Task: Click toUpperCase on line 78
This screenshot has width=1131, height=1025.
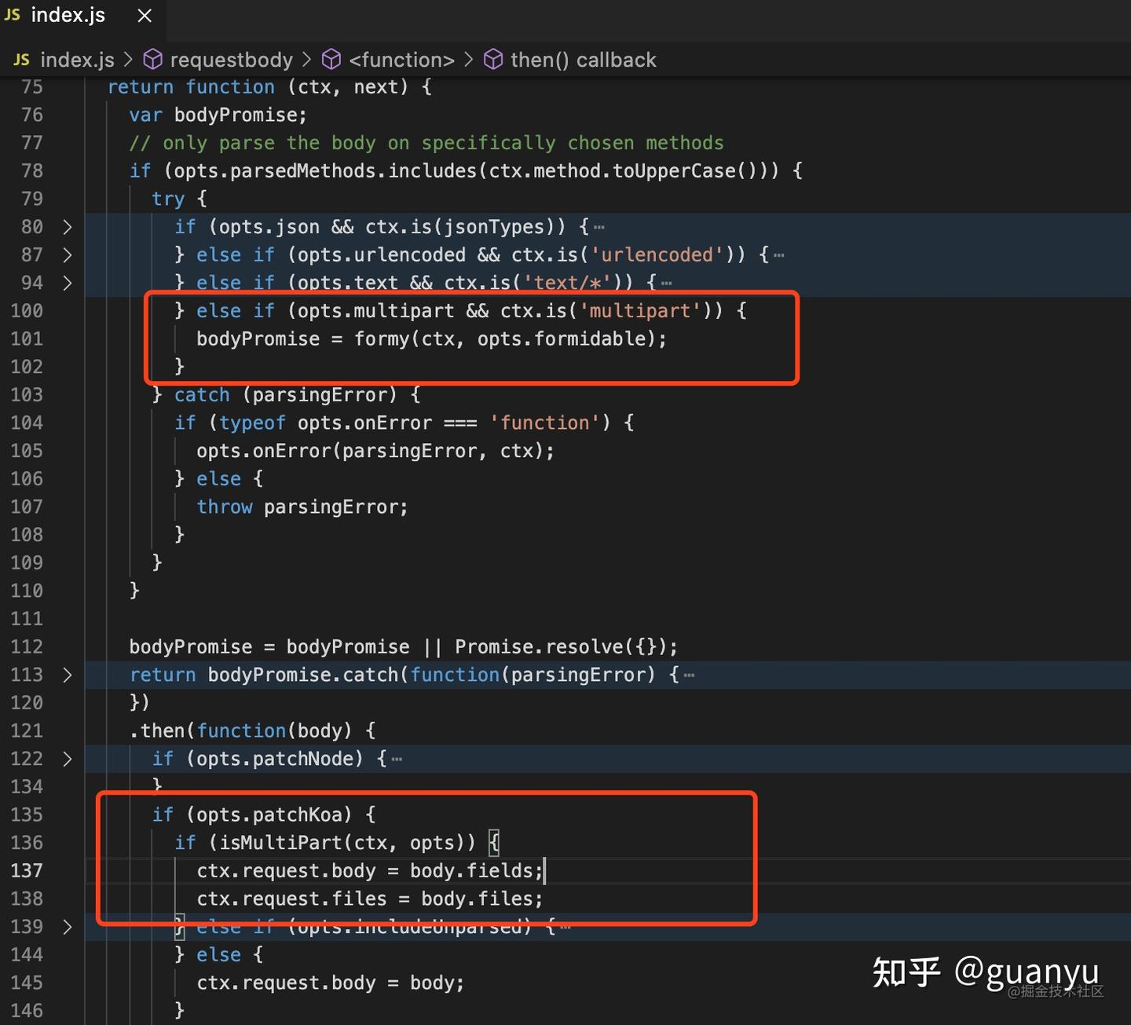Action: pos(674,170)
